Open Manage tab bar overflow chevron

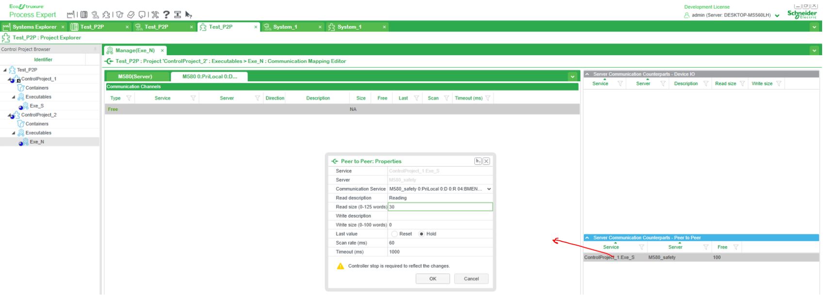(x=814, y=50)
